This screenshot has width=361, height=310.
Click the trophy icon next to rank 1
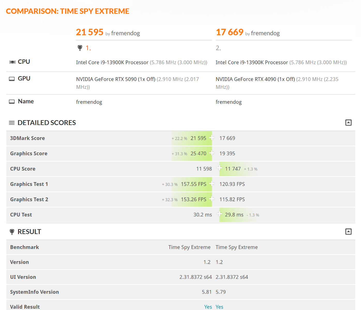80,48
